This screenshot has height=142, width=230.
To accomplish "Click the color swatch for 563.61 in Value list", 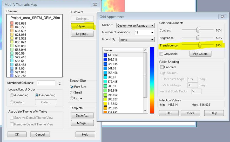I will point(105,77).
